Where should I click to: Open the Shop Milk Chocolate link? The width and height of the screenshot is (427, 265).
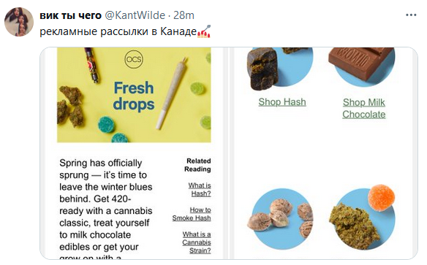pyautogui.click(x=364, y=108)
